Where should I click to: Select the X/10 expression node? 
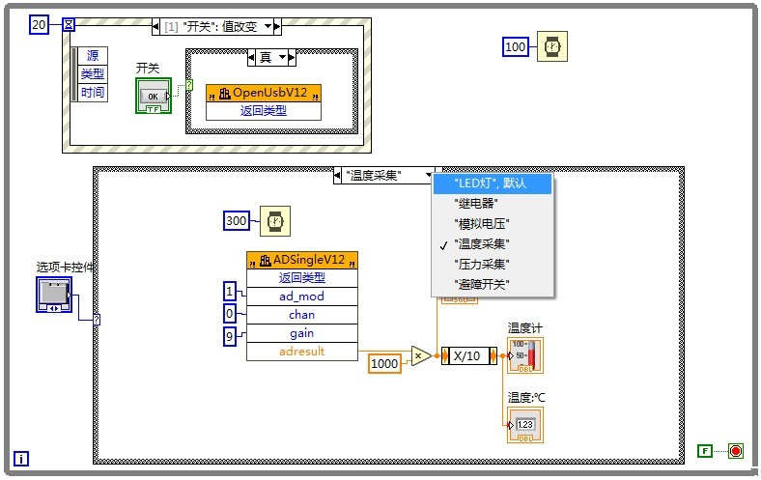469,355
